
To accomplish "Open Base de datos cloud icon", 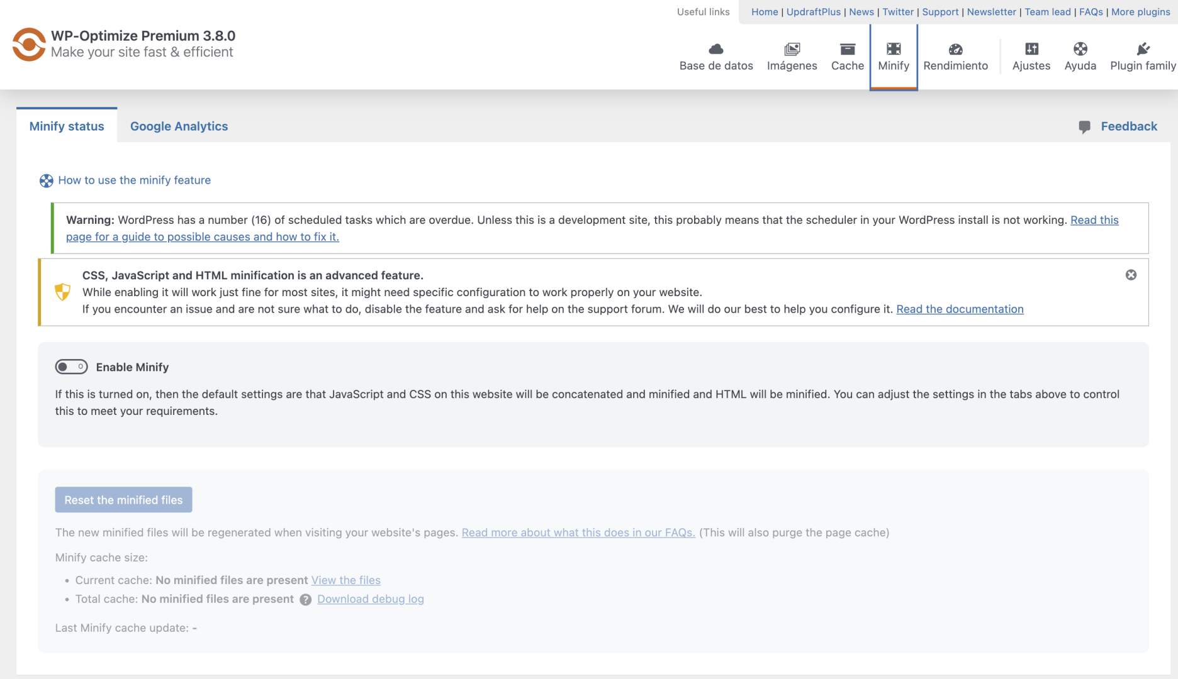I will 716,49.
